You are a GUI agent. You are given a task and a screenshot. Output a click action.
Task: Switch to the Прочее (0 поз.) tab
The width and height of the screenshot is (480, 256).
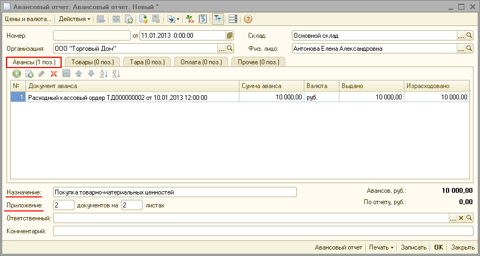[258, 62]
